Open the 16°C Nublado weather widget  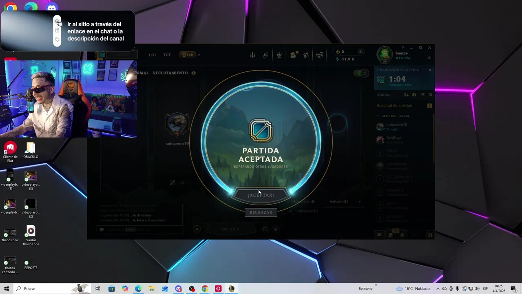click(413, 289)
